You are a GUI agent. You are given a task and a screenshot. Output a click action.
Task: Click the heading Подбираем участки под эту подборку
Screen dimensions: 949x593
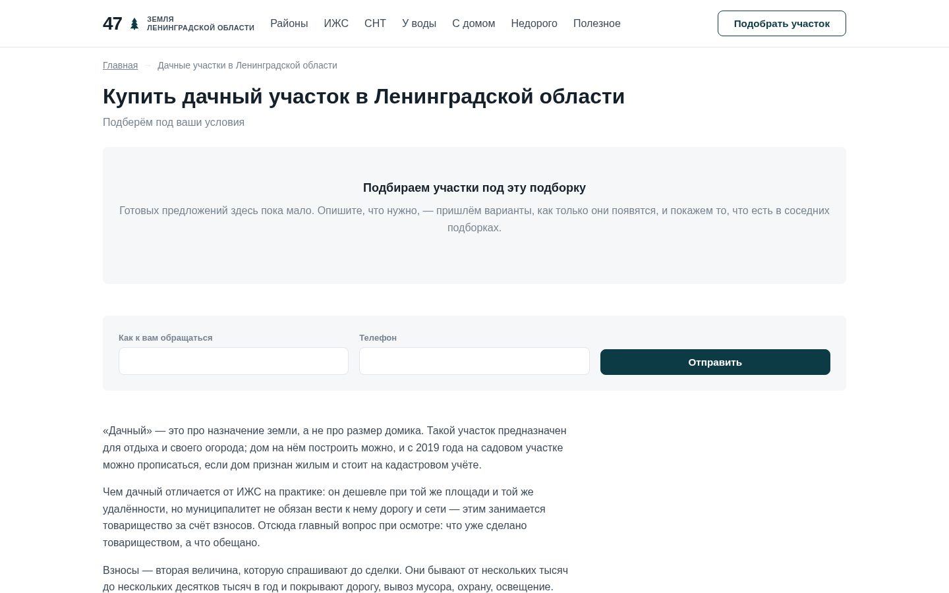474,188
